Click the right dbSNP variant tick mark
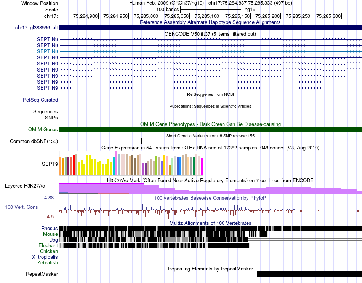Screen dimensions: 362x283 click(x=149, y=141)
